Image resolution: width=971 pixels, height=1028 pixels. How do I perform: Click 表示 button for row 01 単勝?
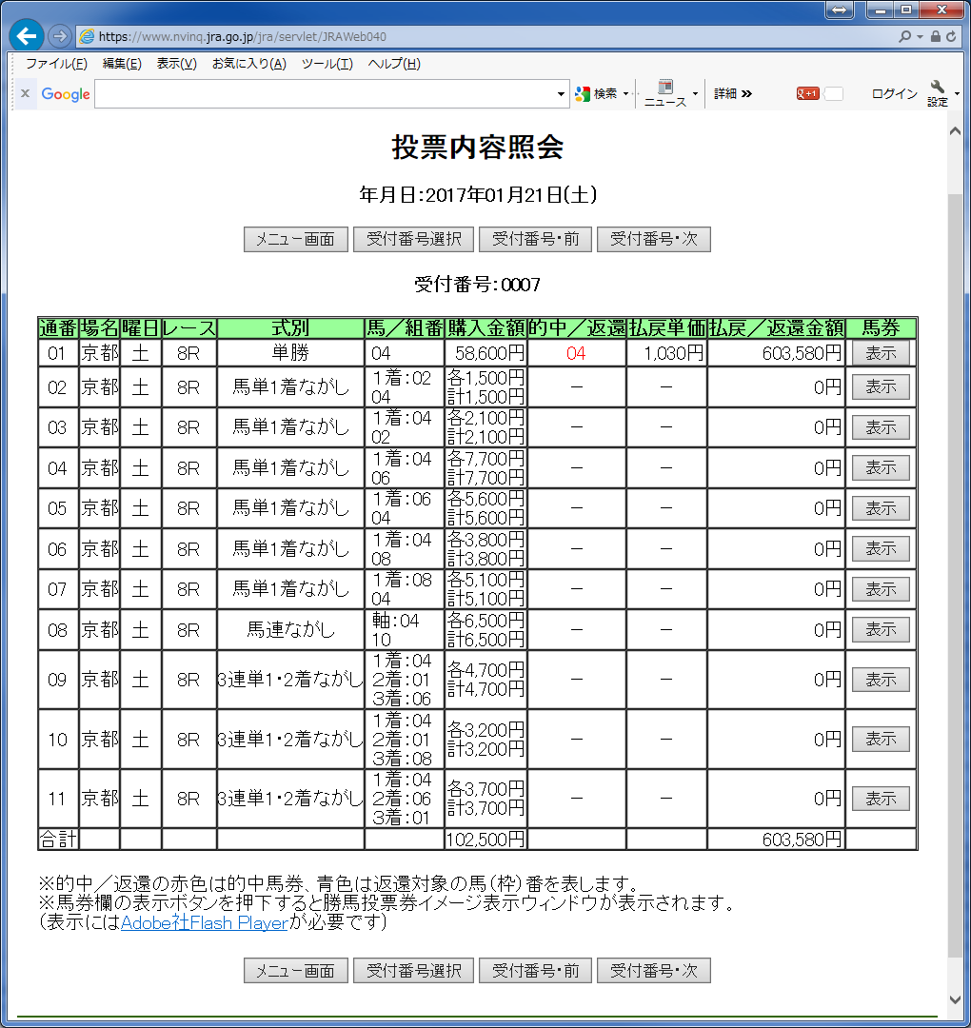[x=881, y=353]
